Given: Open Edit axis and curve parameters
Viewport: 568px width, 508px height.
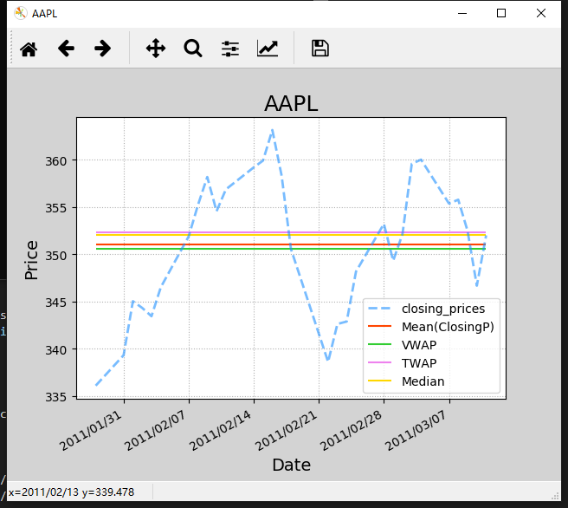Looking at the screenshot, I should click(268, 49).
